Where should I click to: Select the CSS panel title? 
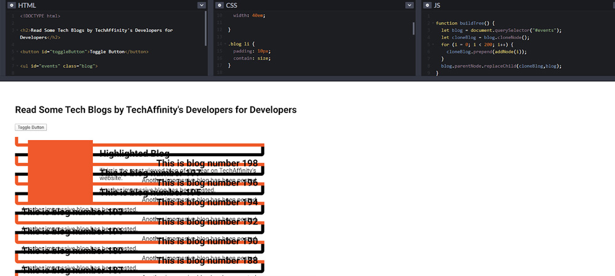pos(232,5)
